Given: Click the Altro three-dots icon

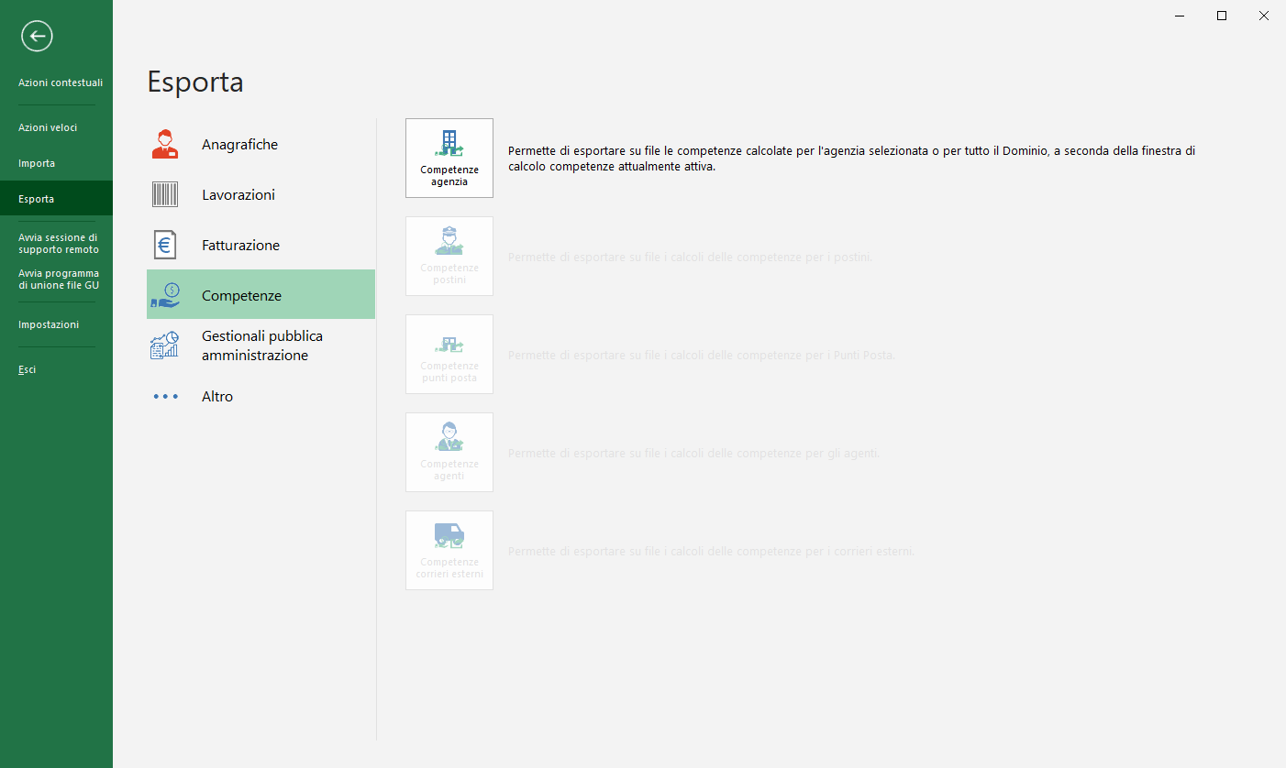Looking at the screenshot, I should (x=165, y=397).
